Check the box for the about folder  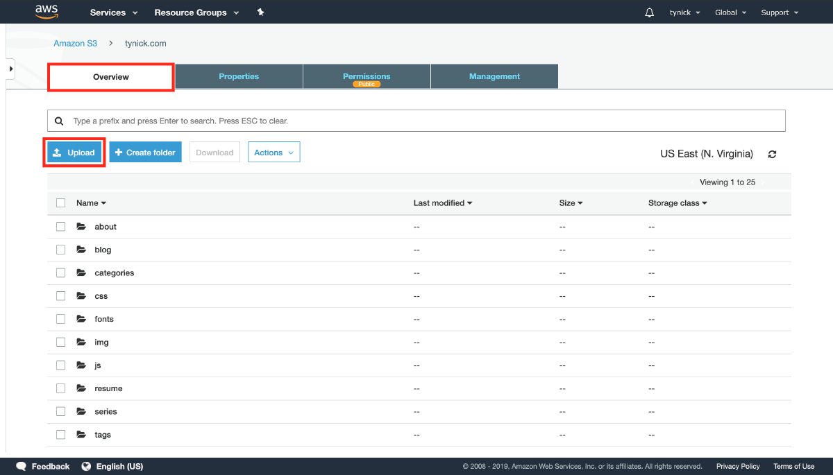coord(61,227)
